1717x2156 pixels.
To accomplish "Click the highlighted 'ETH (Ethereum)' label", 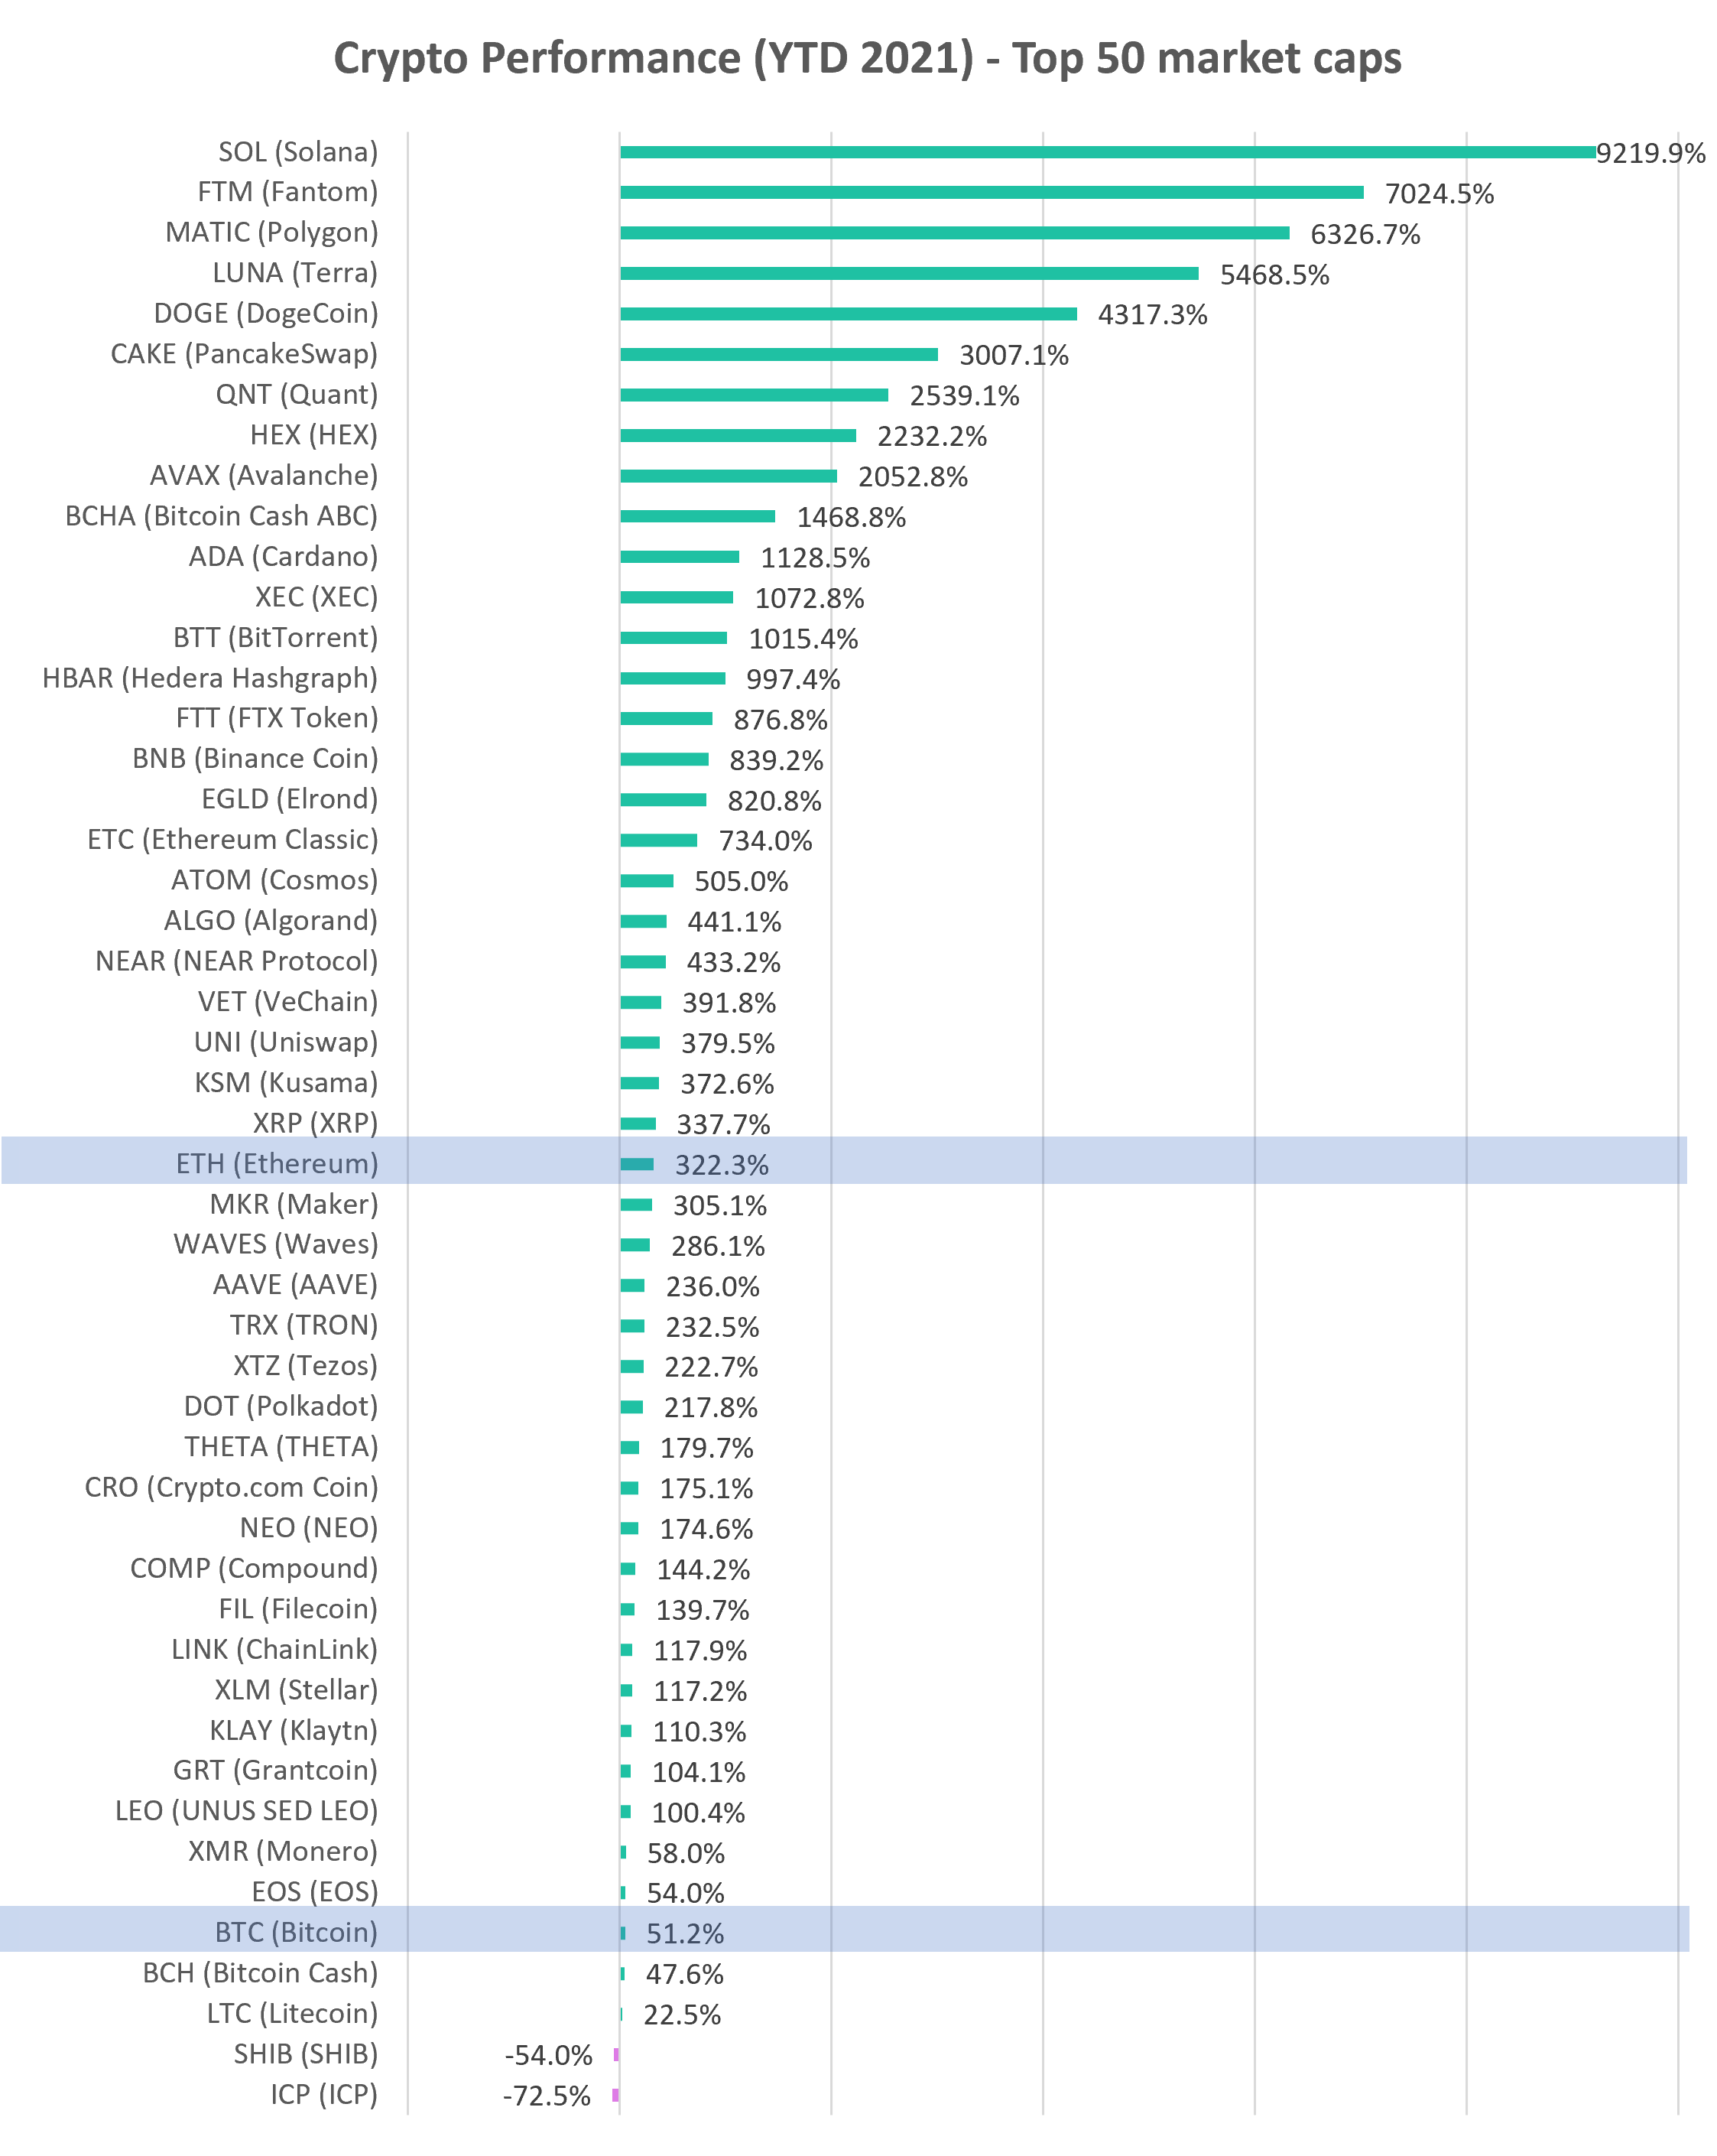I will pos(277,1164).
